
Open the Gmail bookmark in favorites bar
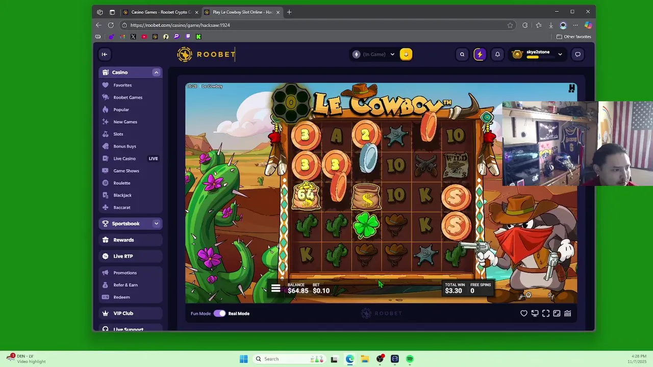click(x=122, y=37)
